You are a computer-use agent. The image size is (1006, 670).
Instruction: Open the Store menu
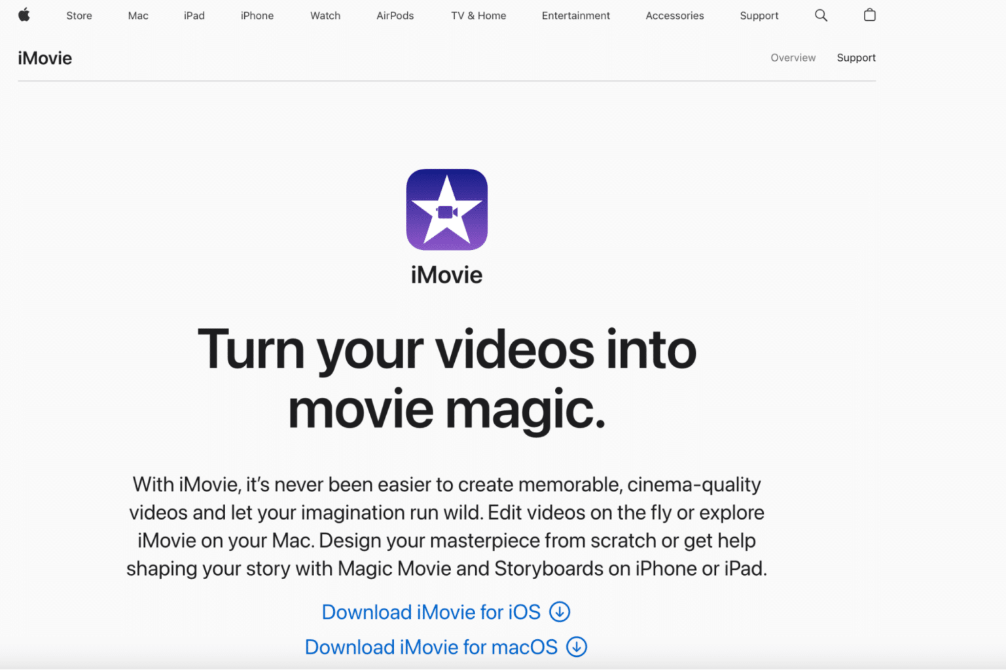pos(79,16)
